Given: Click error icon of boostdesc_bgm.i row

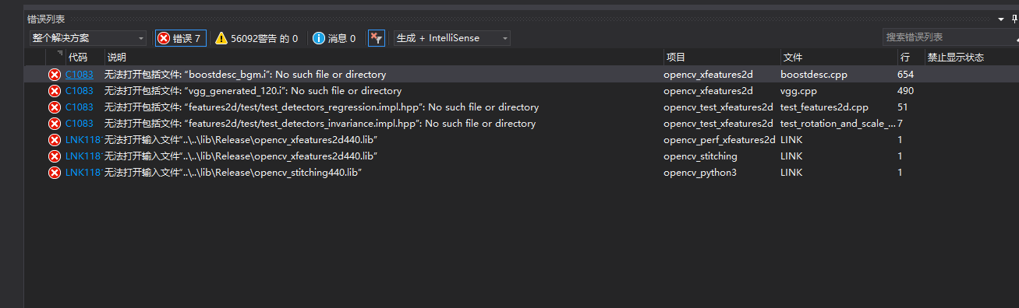Looking at the screenshot, I should click(x=55, y=75).
